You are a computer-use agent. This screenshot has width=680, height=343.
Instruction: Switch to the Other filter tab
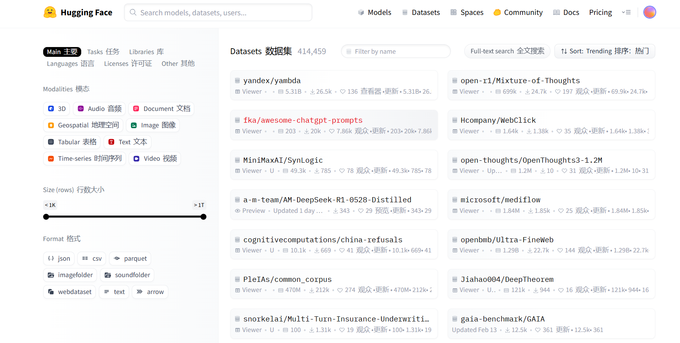click(178, 64)
